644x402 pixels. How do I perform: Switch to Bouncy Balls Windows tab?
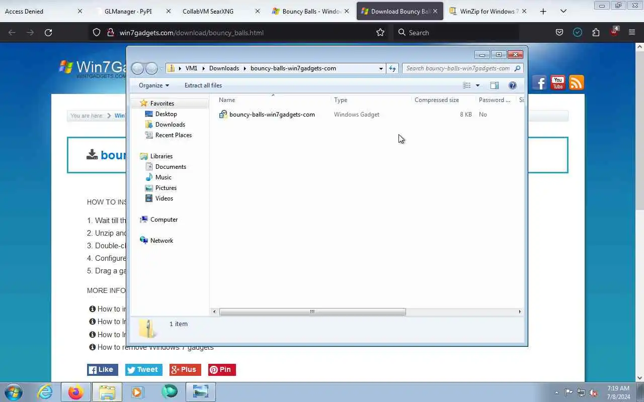click(310, 11)
